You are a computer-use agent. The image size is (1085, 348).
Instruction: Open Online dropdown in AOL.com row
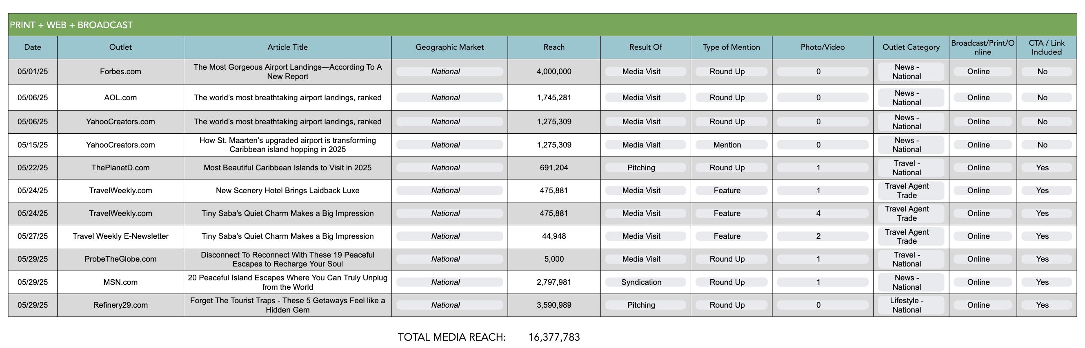pyautogui.click(x=982, y=97)
